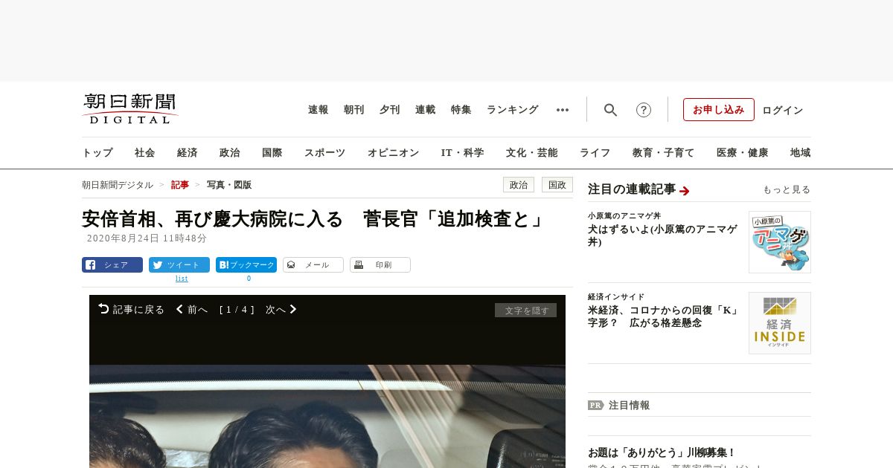Open 夕刊 menu item
The image size is (893, 468).
(x=390, y=110)
